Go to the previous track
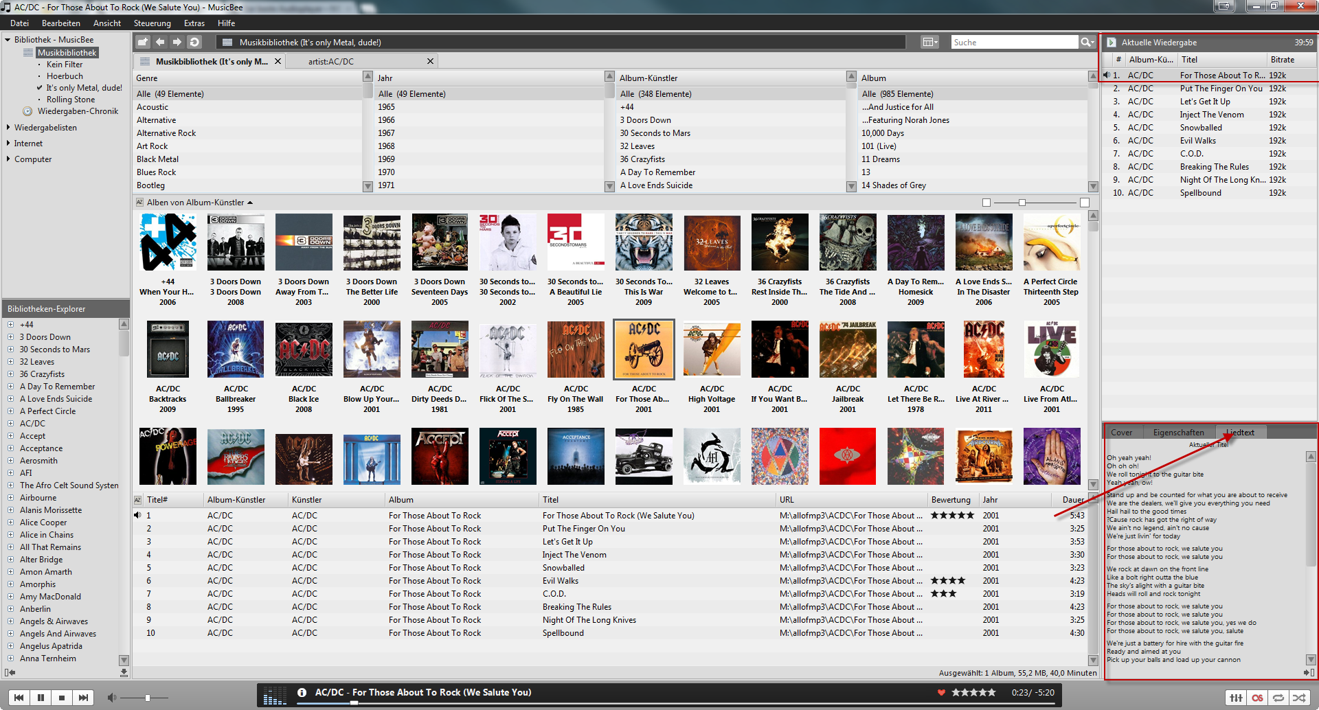The height and width of the screenshot is (710, 1319). coord(19,698)
